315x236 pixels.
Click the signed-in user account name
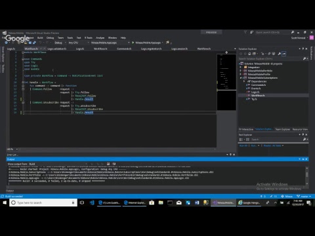pyautogui.click(x=298, y=38)
